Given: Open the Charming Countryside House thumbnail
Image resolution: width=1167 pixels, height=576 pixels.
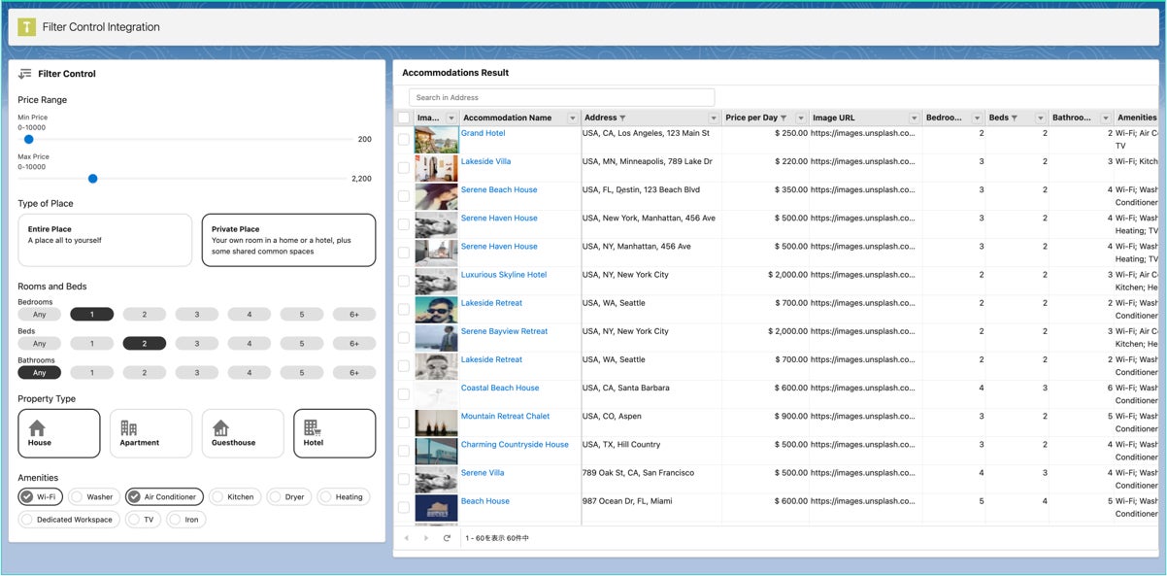Looking at the screenshot, I should 436,452.
